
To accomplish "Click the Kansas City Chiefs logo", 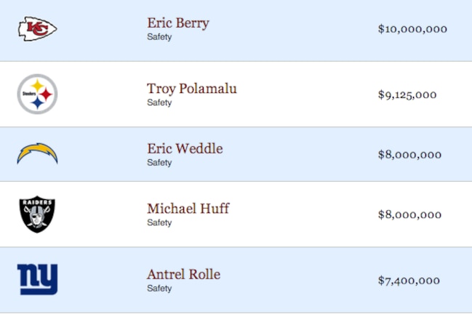I will point(37,29).
